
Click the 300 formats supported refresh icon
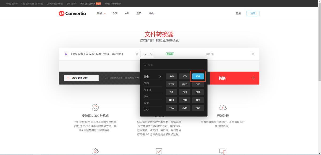[x=95, y=107]
